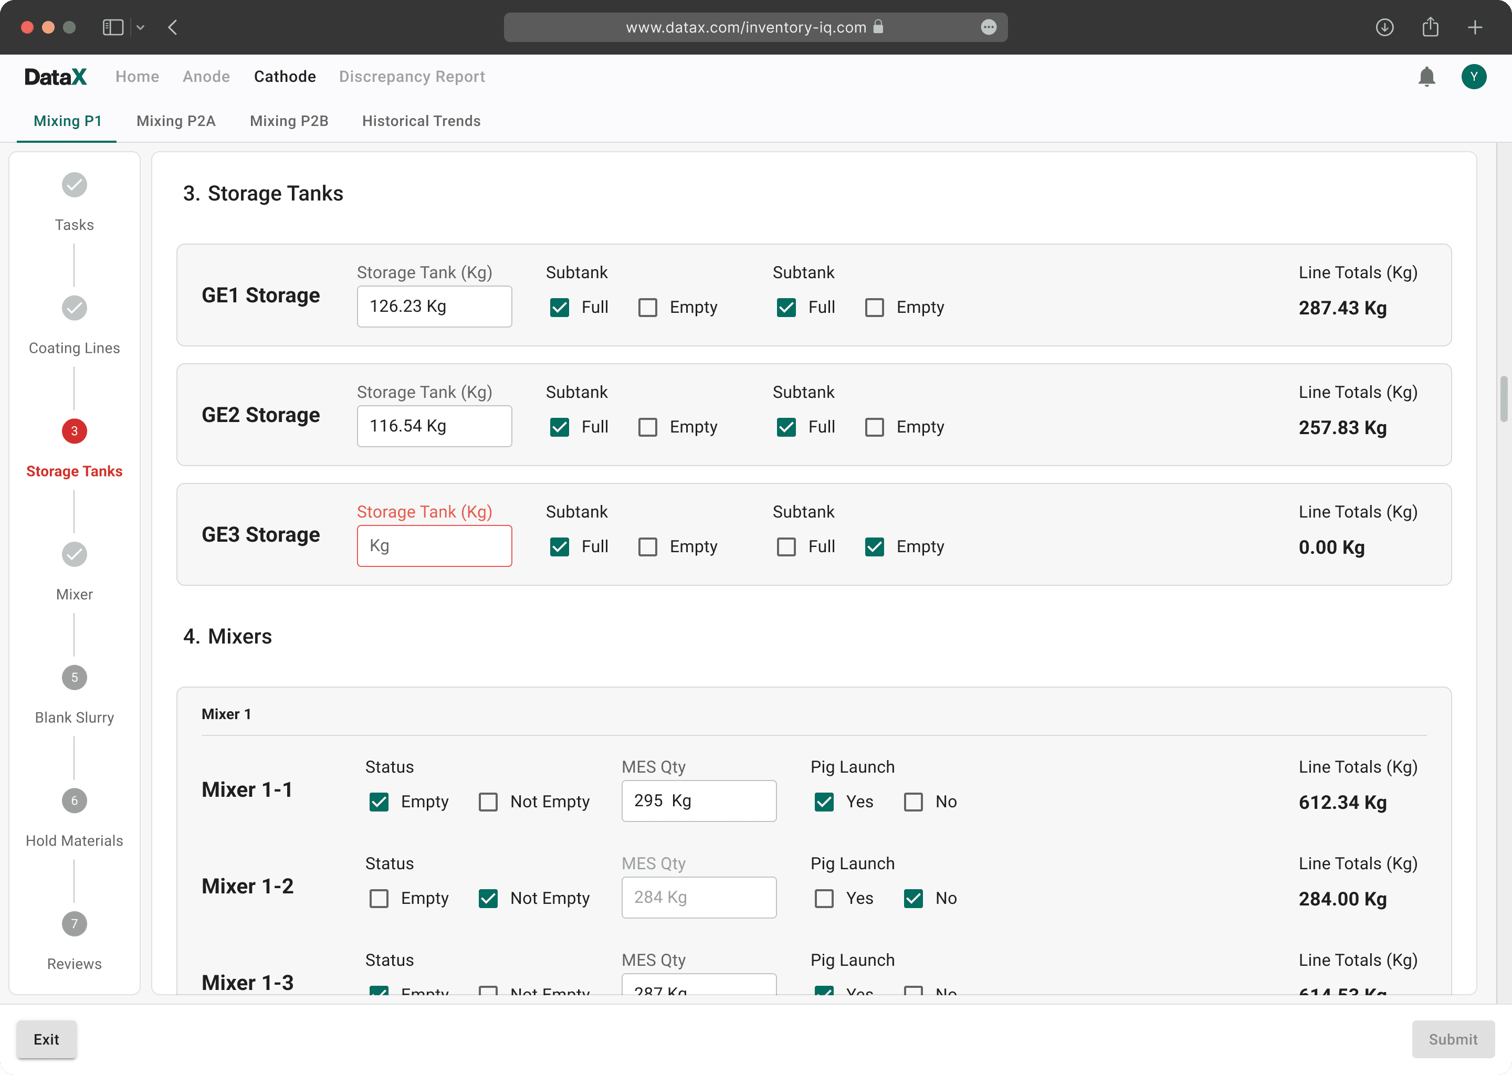
Task: Click the user avatar Y icon
Action: pos(1474,77)
